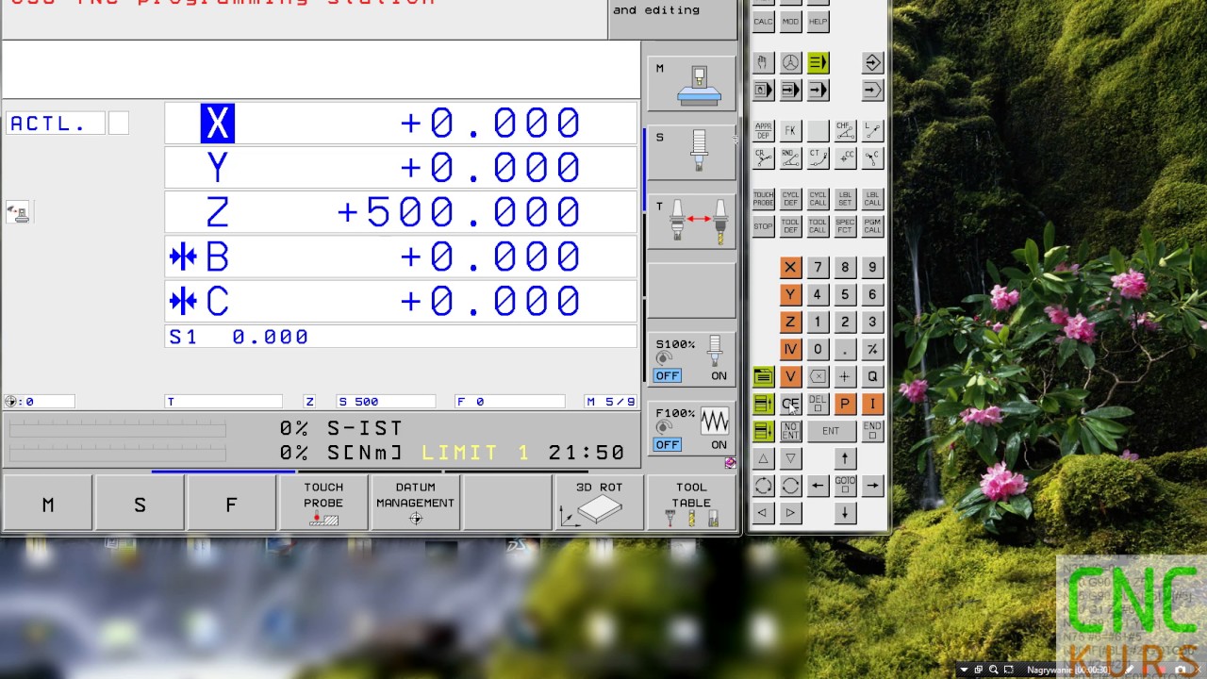The image size is (1207, 679).
Task: Click the orange I incremental key
Action: [x=873, y=404]
